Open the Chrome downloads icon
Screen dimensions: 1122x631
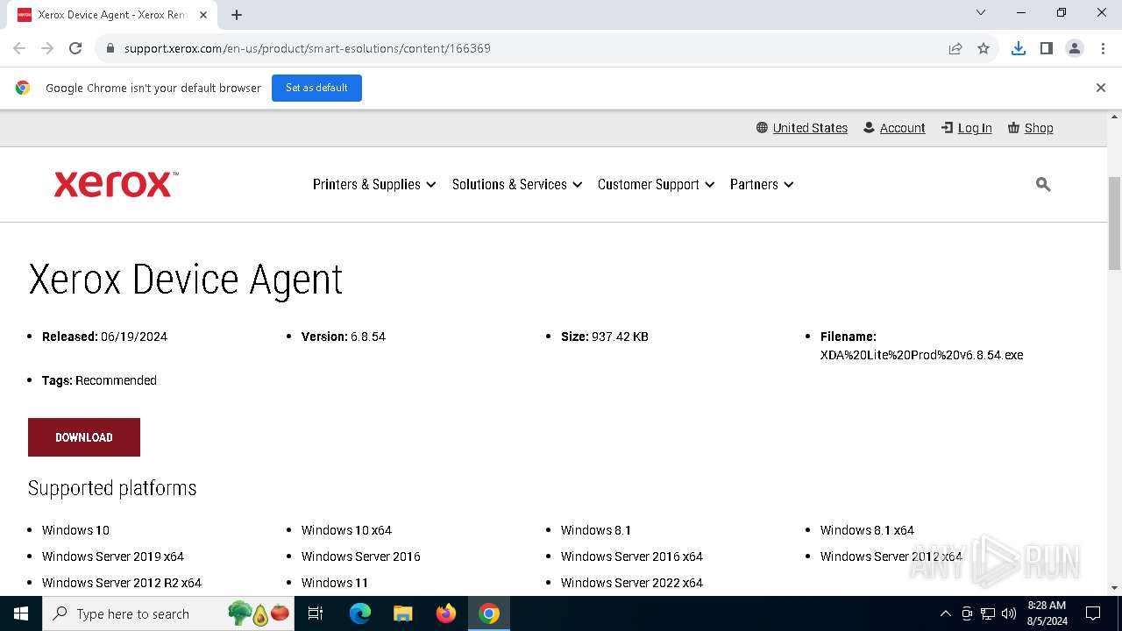pos(1018,48)
